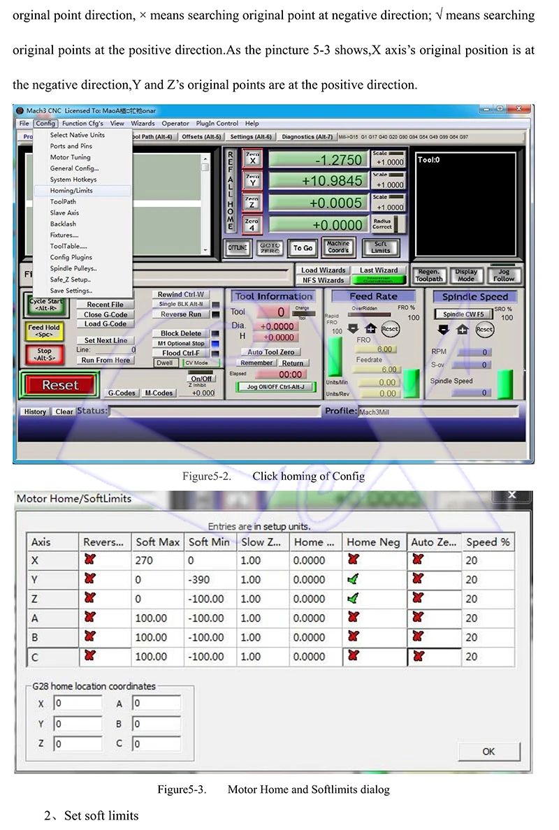Image resolution: width=559 pixels, height=830 pixels.
Task: Increase feed rate override with up arrow
Action: pos(370,329)
